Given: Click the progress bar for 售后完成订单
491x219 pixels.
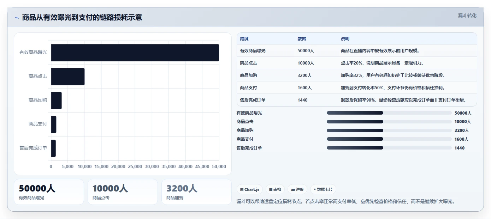Looking at the screenshot, I should point(389,148).
